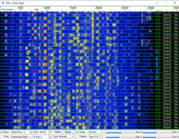The image size is (179, 139).
Task: Uncheck the Controls checkbox
Action: [3, 9]
